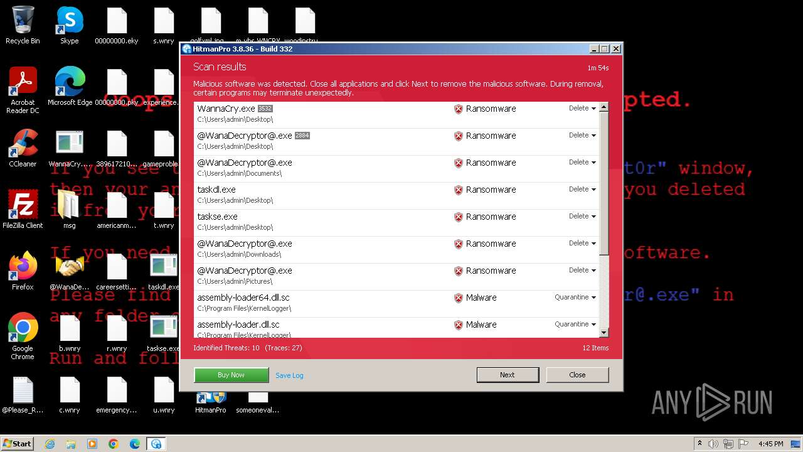The width and height of the screenshot is (803, 452).
Task: Show hidden system tray icons
Action: tap(699, 444)
